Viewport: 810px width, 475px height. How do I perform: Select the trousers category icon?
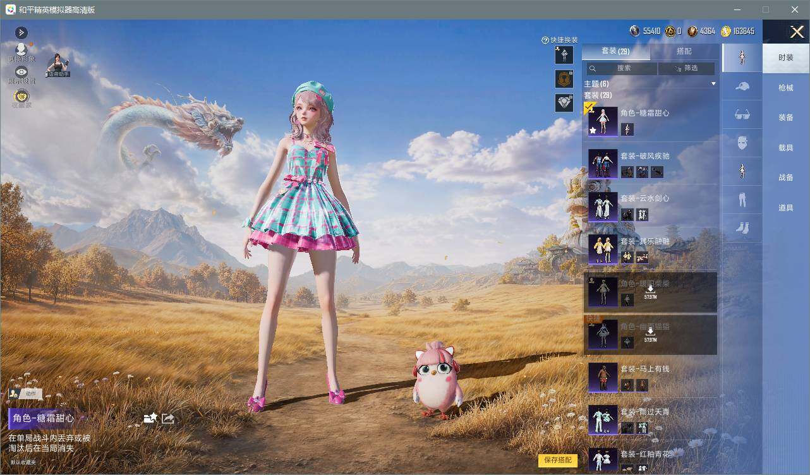tap(742, 200)
